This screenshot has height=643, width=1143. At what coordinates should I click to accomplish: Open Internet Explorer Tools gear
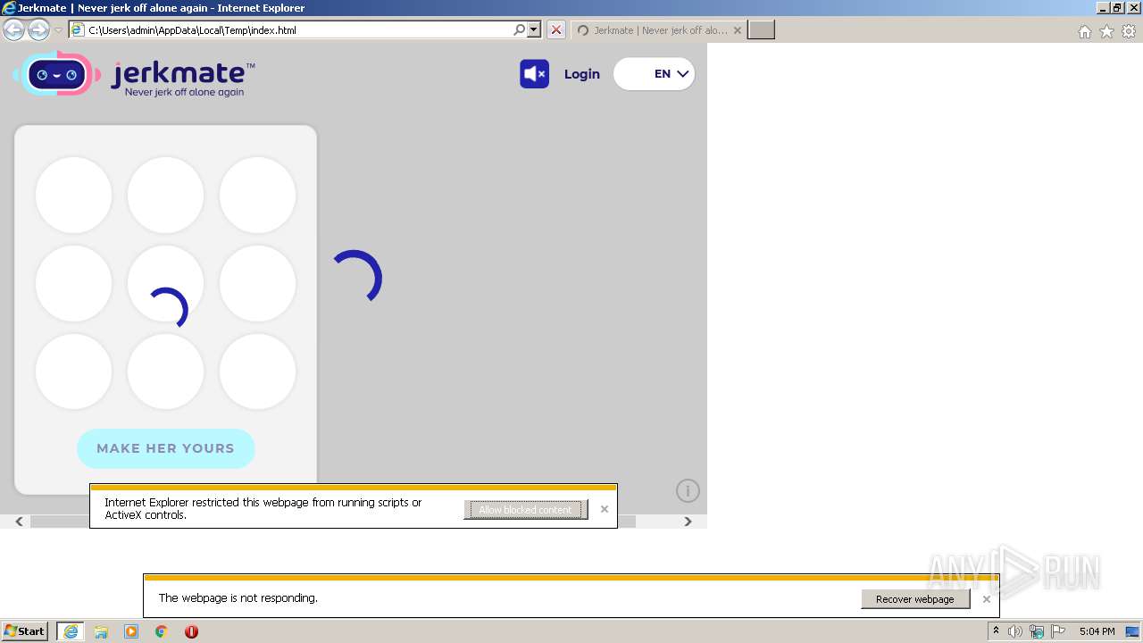1129,31
